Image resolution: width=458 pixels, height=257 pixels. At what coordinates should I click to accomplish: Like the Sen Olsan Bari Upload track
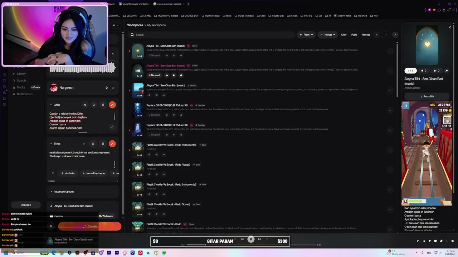149,95
